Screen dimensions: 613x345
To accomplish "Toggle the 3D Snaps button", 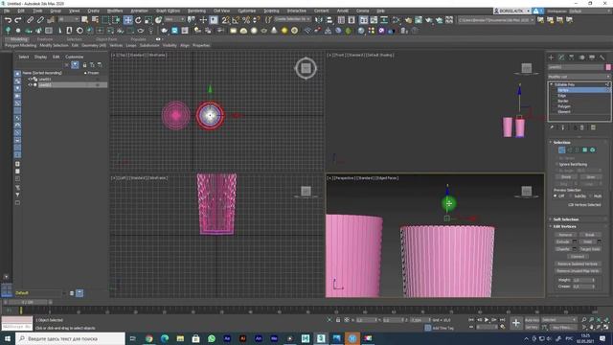I will pos(226,19).
